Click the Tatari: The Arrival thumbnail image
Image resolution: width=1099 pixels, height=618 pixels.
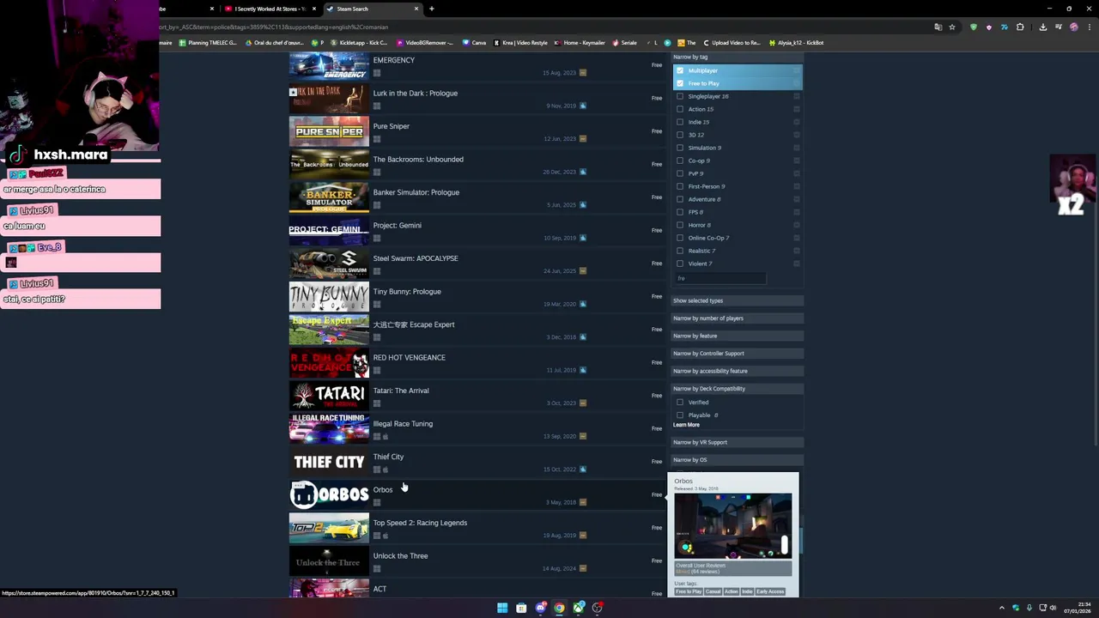pyautogui.click(x=329, y=396)
